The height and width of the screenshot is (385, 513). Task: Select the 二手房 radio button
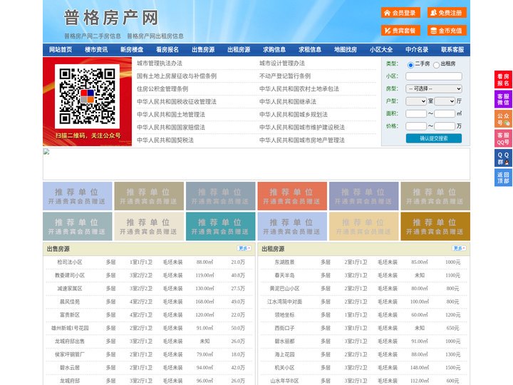410,65
